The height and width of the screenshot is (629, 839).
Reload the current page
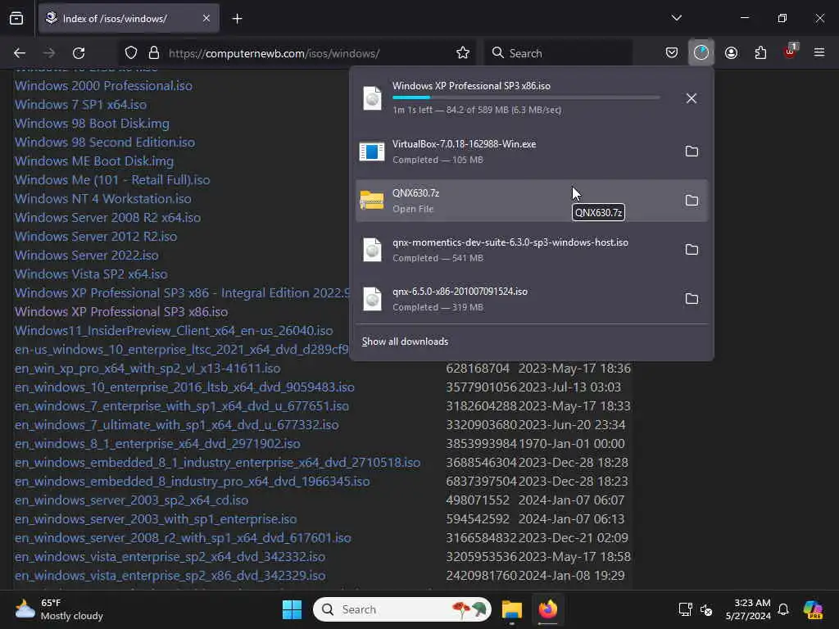[x=79, y=53]
